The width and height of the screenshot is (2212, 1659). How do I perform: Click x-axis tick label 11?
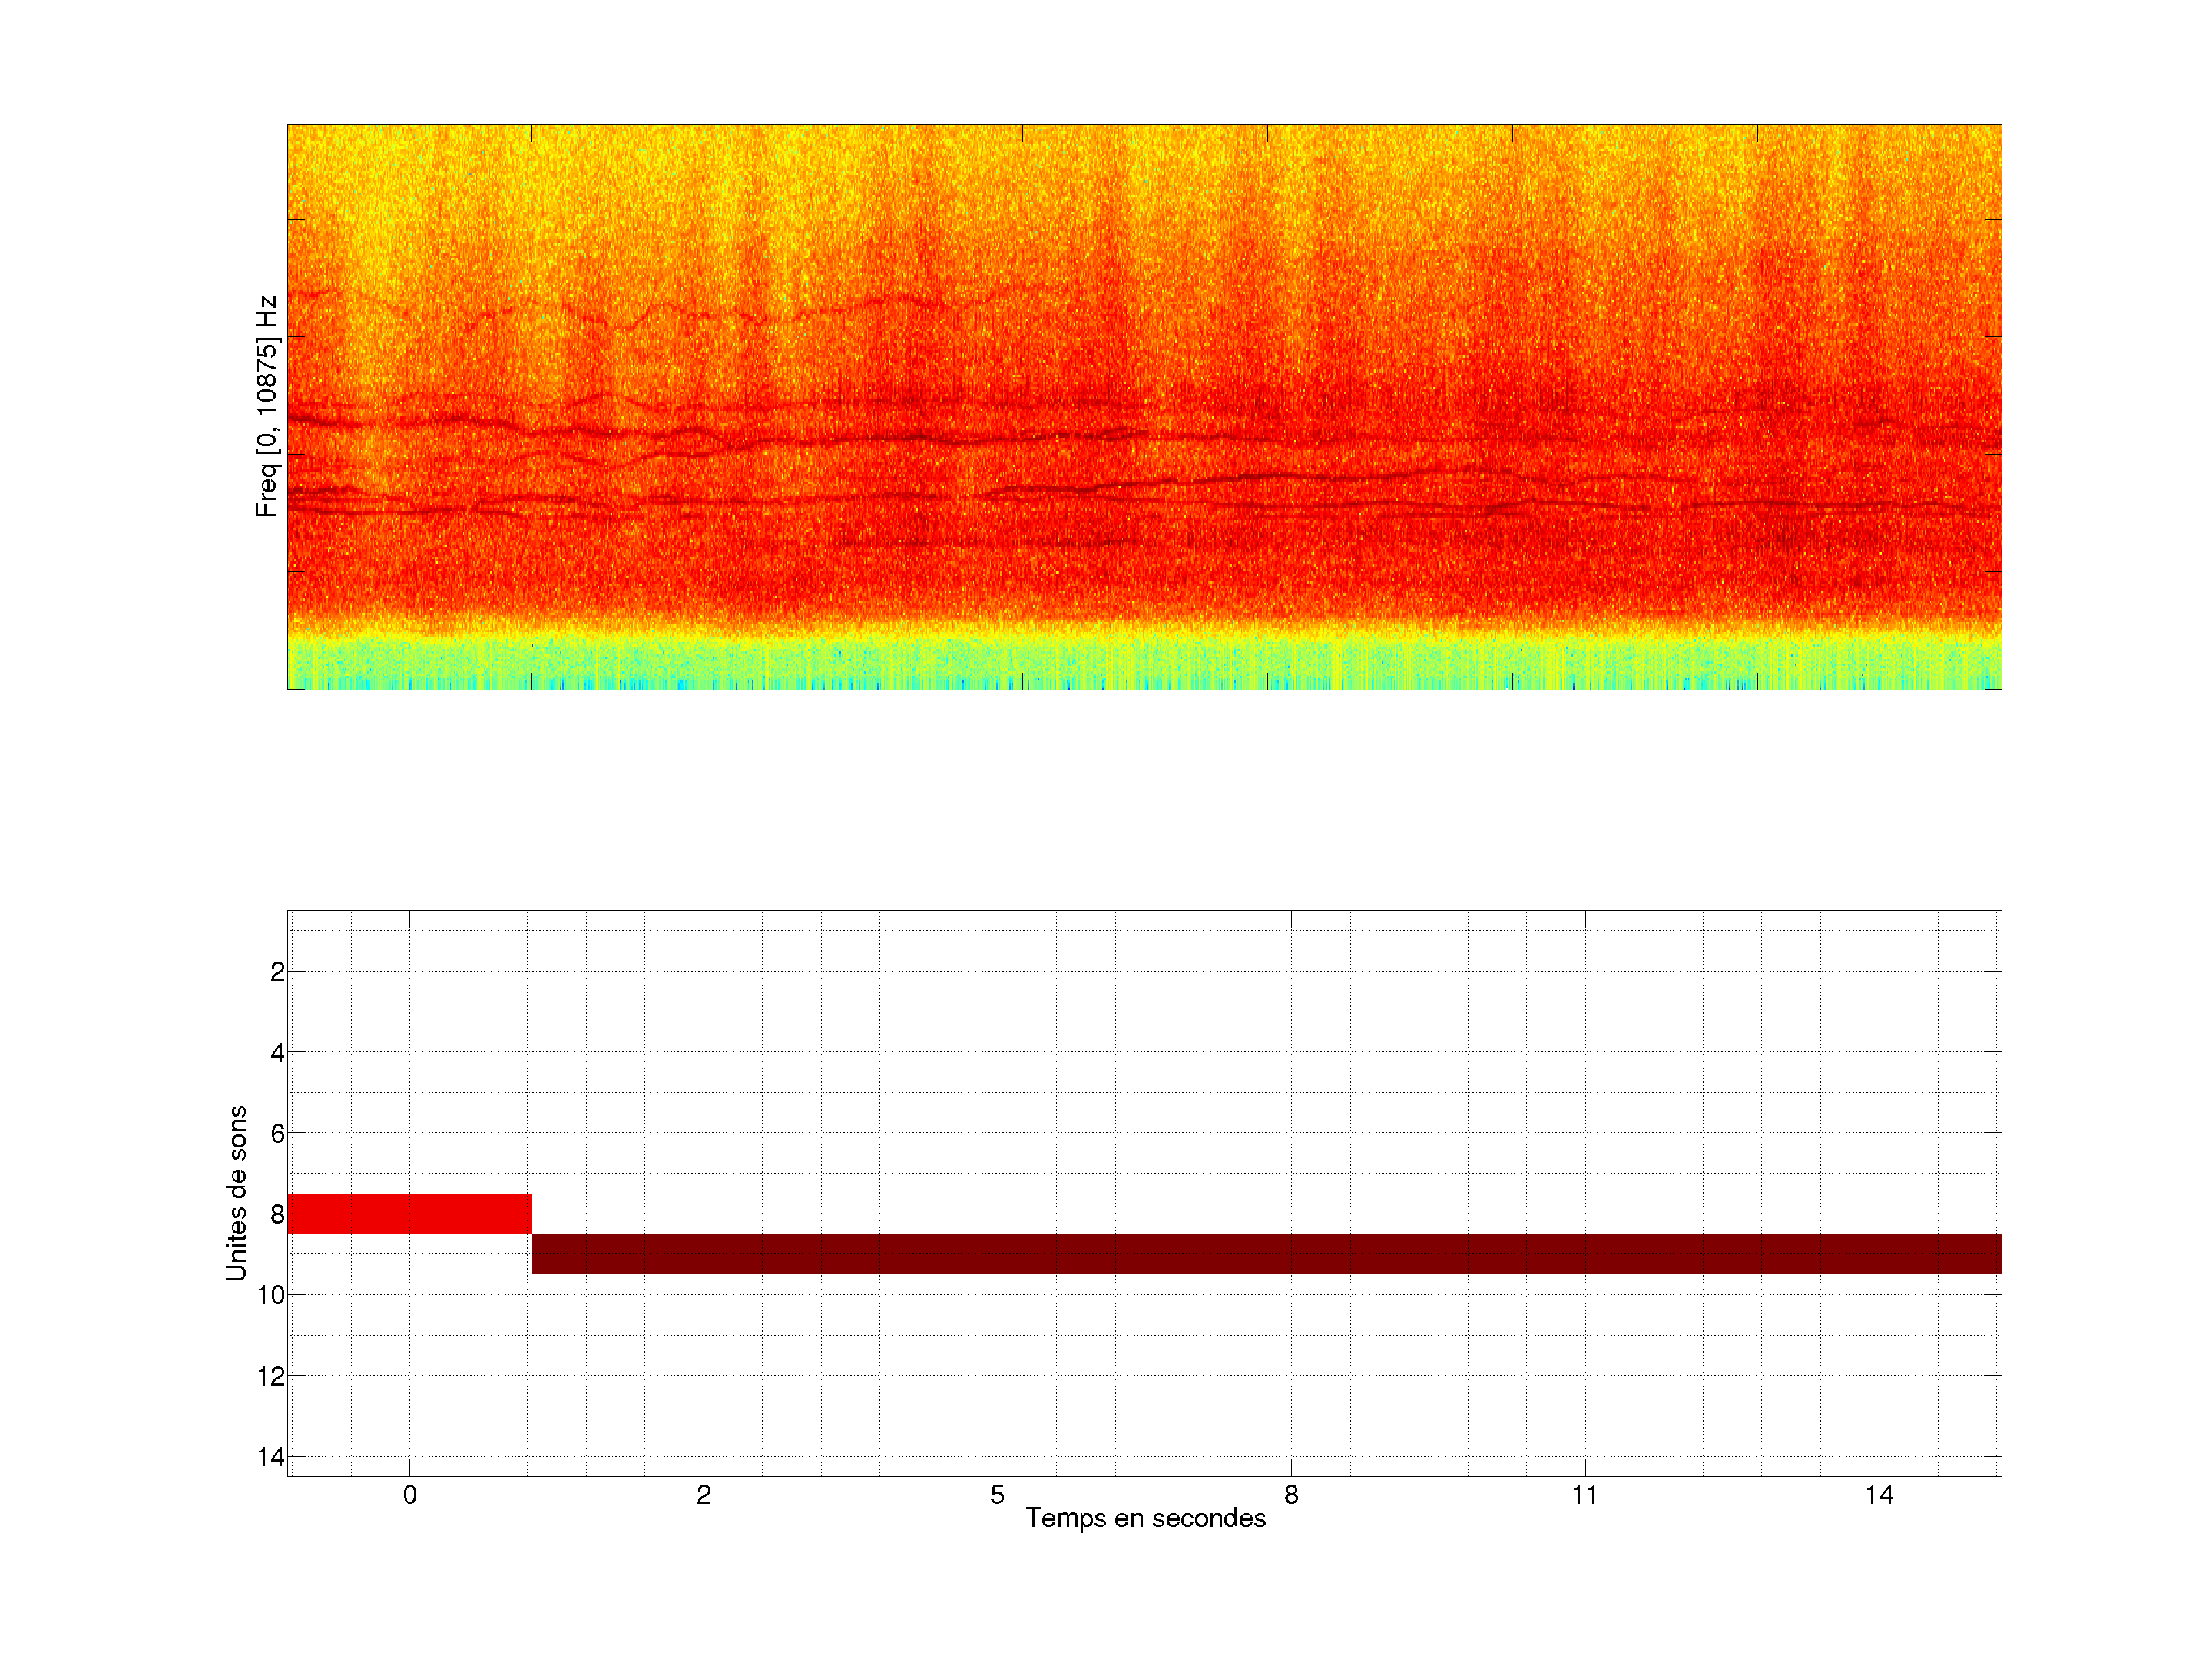point(1584,1495)
